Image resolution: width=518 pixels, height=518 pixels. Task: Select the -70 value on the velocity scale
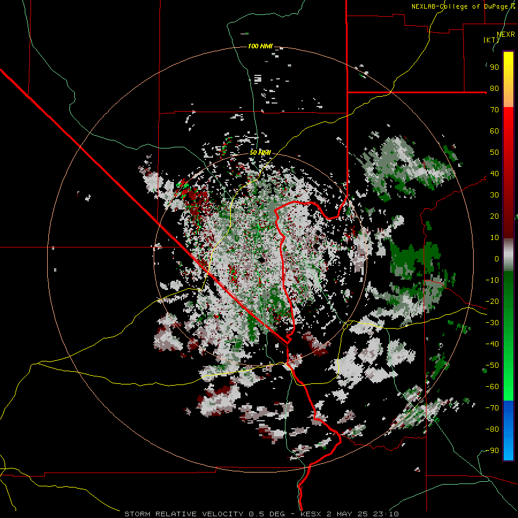pyautogui.click(x=492, y=408)
